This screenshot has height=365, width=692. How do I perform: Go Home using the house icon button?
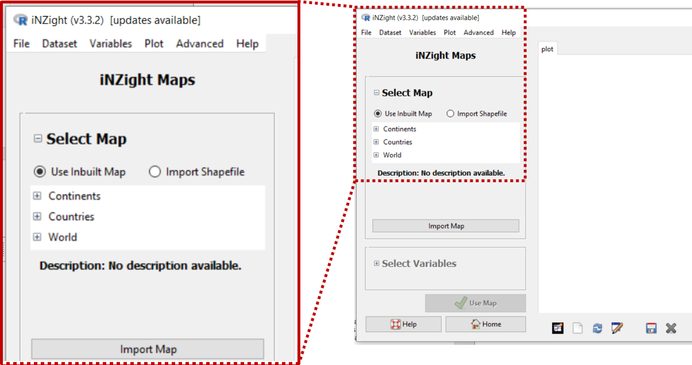point(485,324)
